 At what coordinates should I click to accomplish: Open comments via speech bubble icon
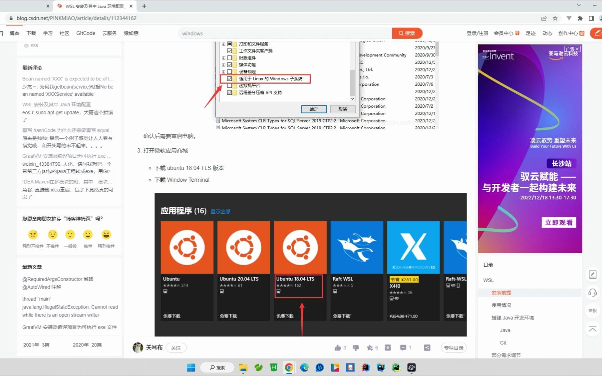pyautogui.click(x=403, y=347)
